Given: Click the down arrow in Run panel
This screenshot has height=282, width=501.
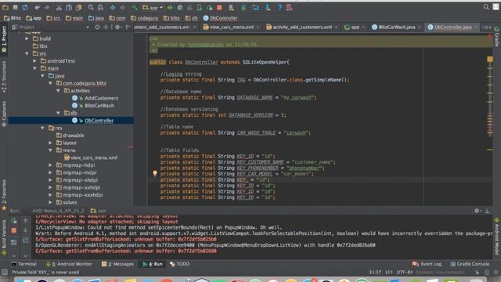Looking at the screenshot, I should click(x=26, y=230).
